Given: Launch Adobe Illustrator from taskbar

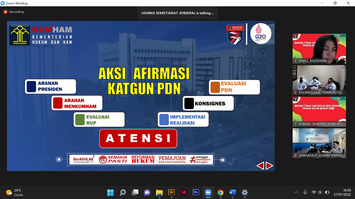Looking at the screenshot, I should (171, 192).
